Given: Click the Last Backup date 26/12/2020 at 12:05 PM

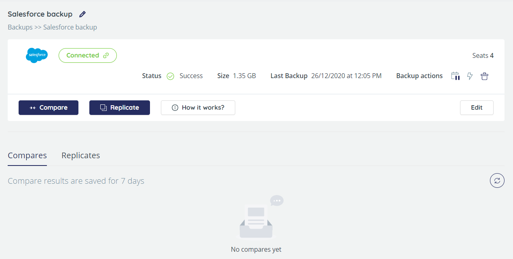Looking at the screenshot, I should click(346, 76).
